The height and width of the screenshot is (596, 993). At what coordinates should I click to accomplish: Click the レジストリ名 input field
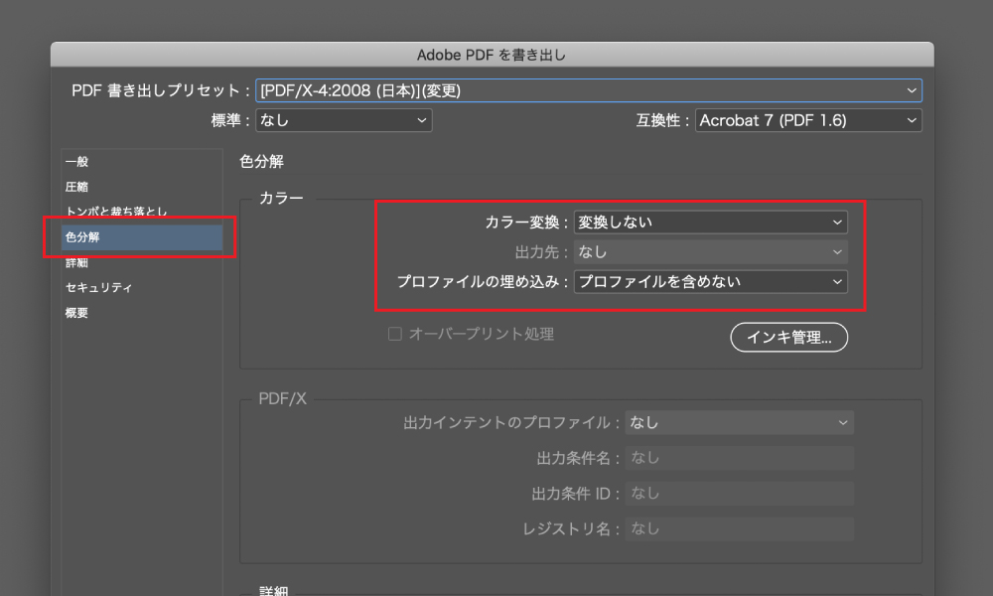[739, 529]
